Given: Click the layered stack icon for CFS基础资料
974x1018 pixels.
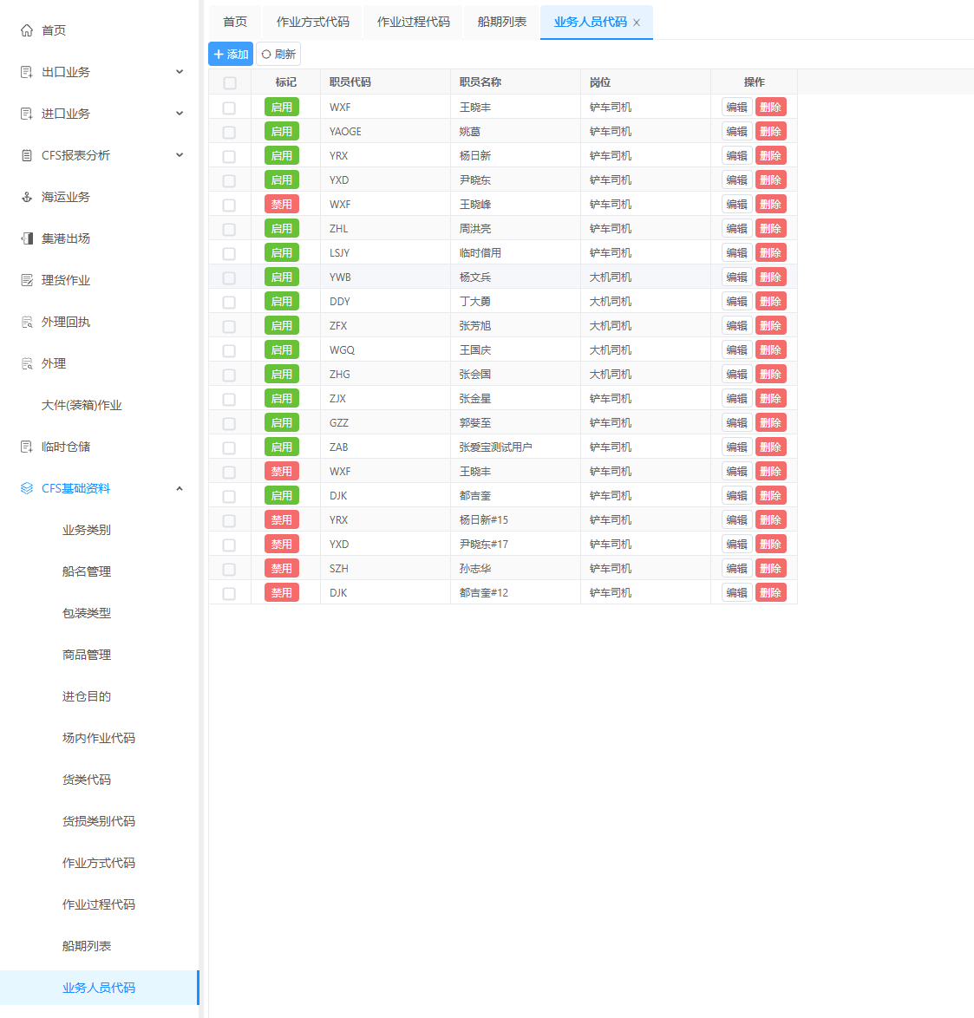Looking at the screenshot, I should (27, 488).
